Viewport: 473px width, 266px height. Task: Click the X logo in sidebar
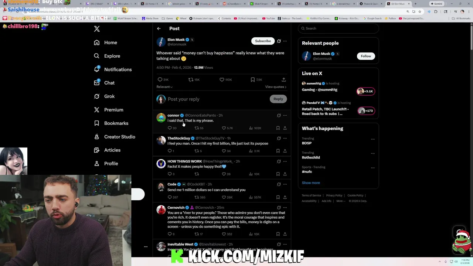pos(97,29)
